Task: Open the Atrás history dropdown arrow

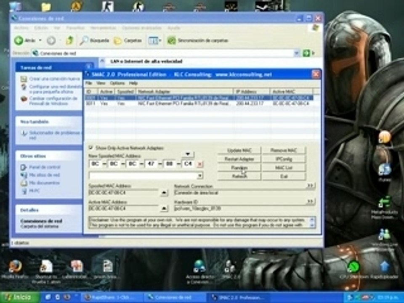Action: tap(40, 40)
